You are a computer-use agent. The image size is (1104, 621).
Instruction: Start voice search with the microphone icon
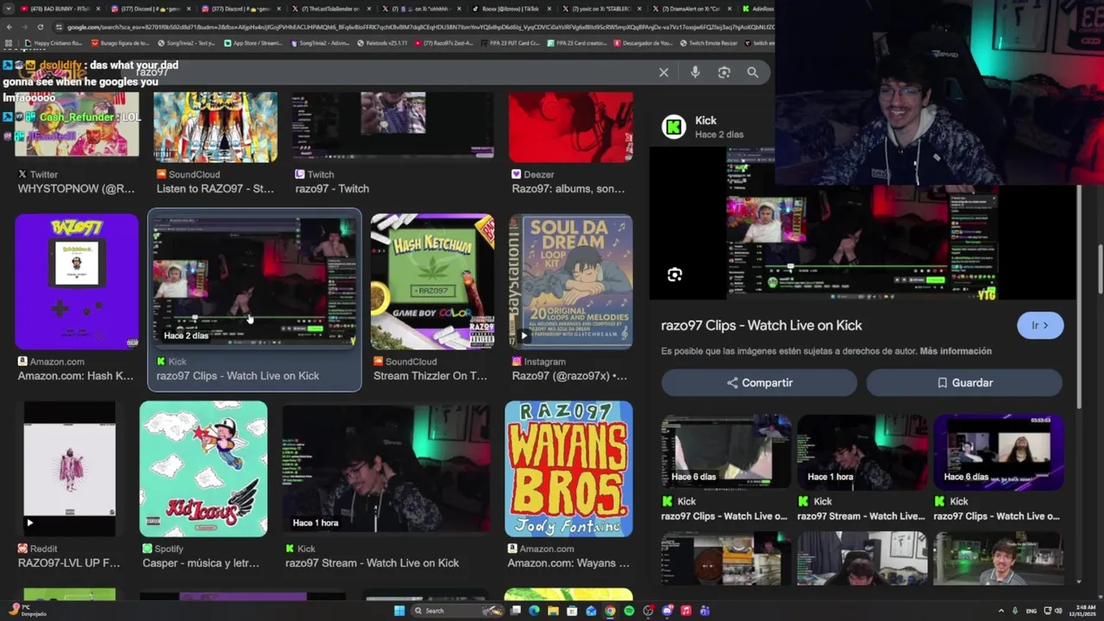[695, 72]
